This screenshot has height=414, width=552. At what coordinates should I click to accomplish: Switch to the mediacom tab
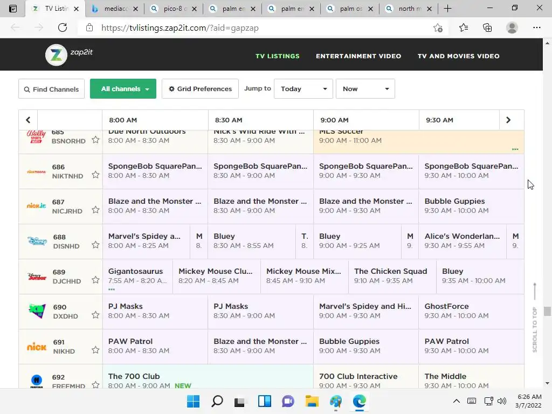coord(115,9)
